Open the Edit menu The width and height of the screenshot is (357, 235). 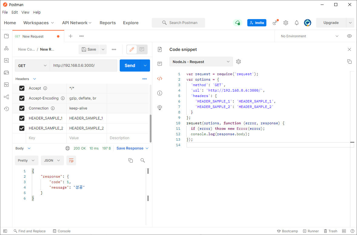15,12
